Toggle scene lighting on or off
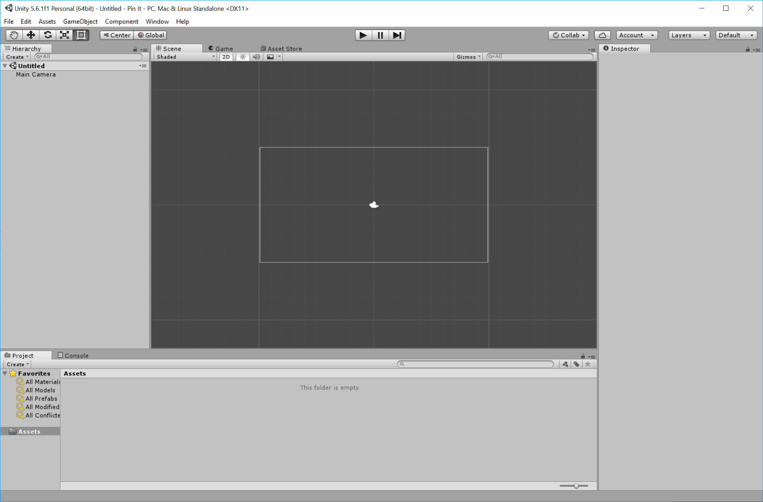The width and height of the screenshot is (763, 502). (x=243, y=56)
